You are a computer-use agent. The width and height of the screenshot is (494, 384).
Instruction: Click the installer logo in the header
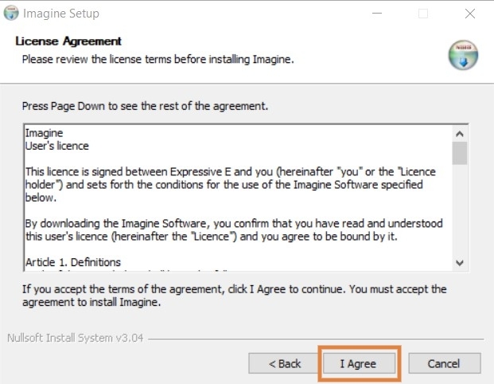coord(462,54)
